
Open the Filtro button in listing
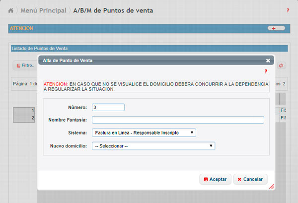pyautogui.click(x=25, y=66)
